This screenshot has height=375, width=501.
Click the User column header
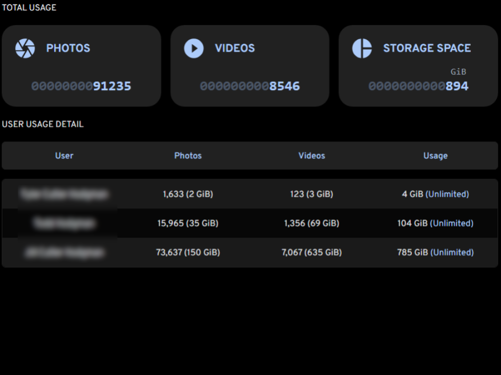click(64, 156)
